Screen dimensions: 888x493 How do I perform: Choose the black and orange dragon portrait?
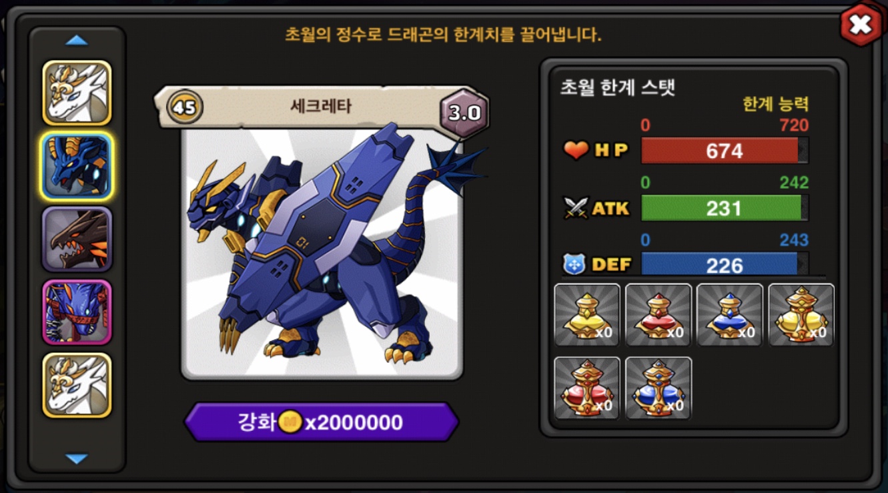point(77,239)
